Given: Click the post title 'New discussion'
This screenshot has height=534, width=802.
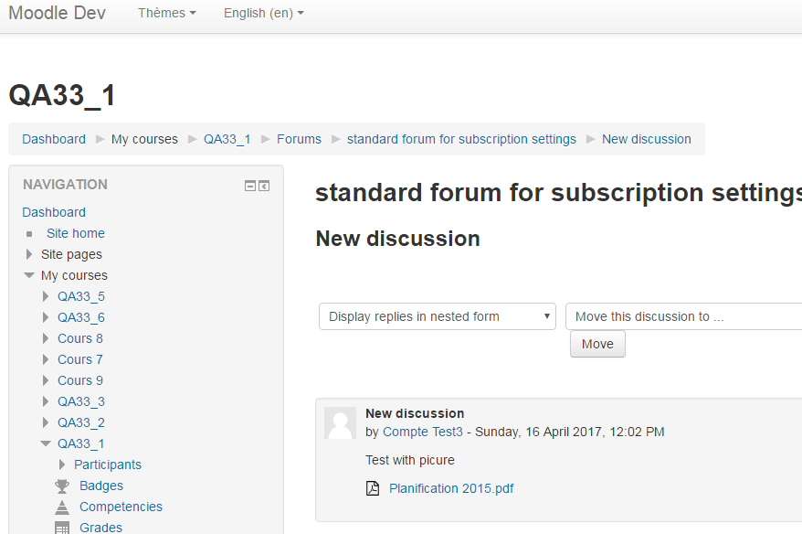Looking at the screenshot, I should pos(415,413).
